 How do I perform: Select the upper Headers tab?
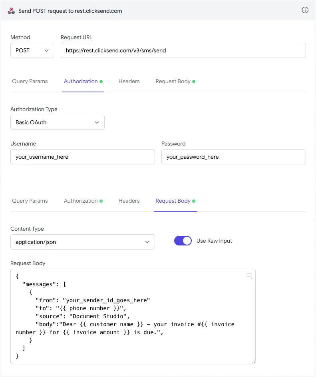129,81
